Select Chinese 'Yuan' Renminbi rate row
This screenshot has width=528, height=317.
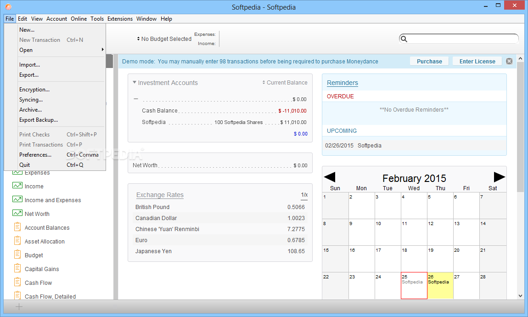click(x=220, y=229)
